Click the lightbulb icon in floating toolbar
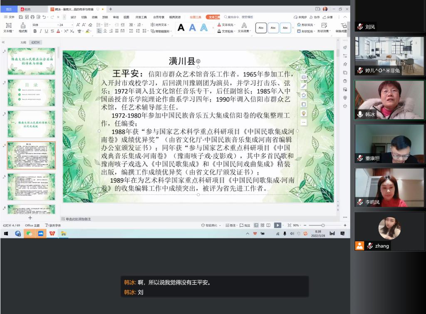426x314 pixels. 304,113
